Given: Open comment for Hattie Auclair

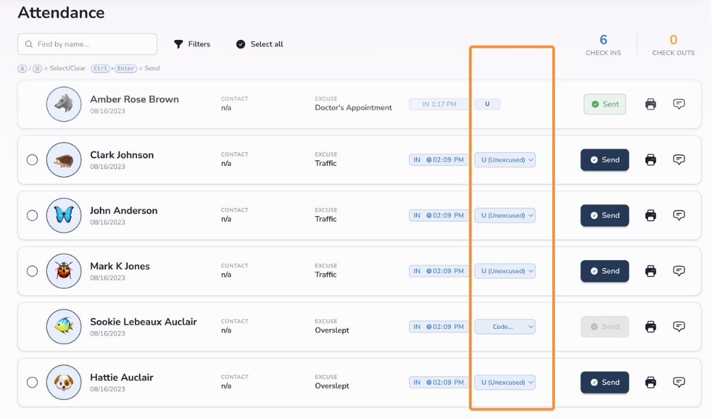Looking at the screenshot, I should tap(679, 383).
